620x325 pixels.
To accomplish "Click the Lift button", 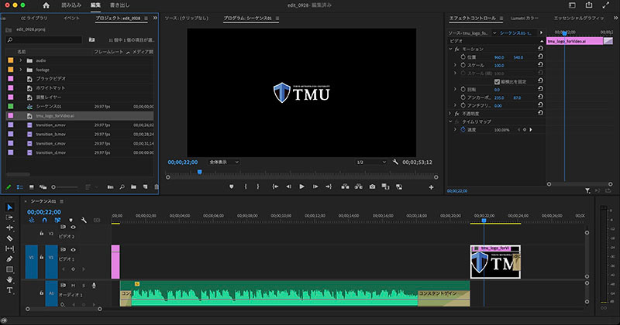I will tap(345, 186).
